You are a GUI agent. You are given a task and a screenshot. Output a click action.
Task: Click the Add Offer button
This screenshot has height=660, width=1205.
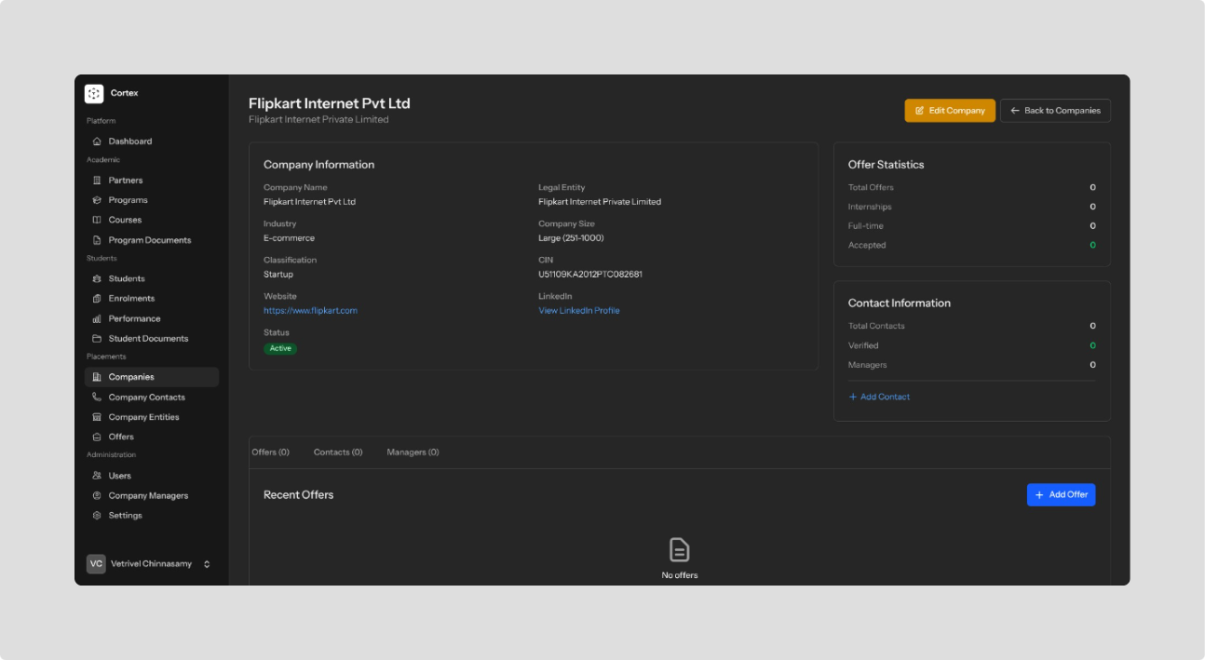point(1061,495)
